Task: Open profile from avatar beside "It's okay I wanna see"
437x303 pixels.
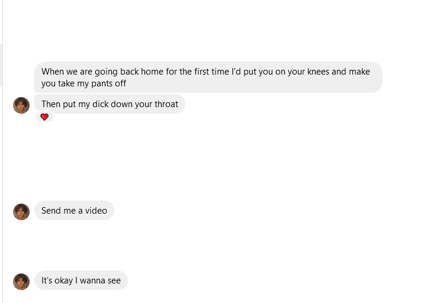Action: coord(21,282)
